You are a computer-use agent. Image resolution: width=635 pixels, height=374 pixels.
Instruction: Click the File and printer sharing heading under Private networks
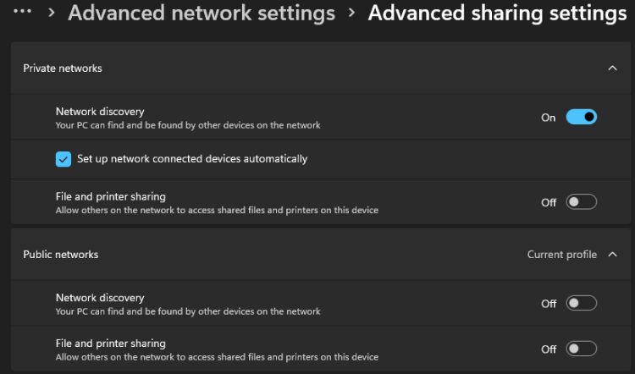(x=111, y=196)
